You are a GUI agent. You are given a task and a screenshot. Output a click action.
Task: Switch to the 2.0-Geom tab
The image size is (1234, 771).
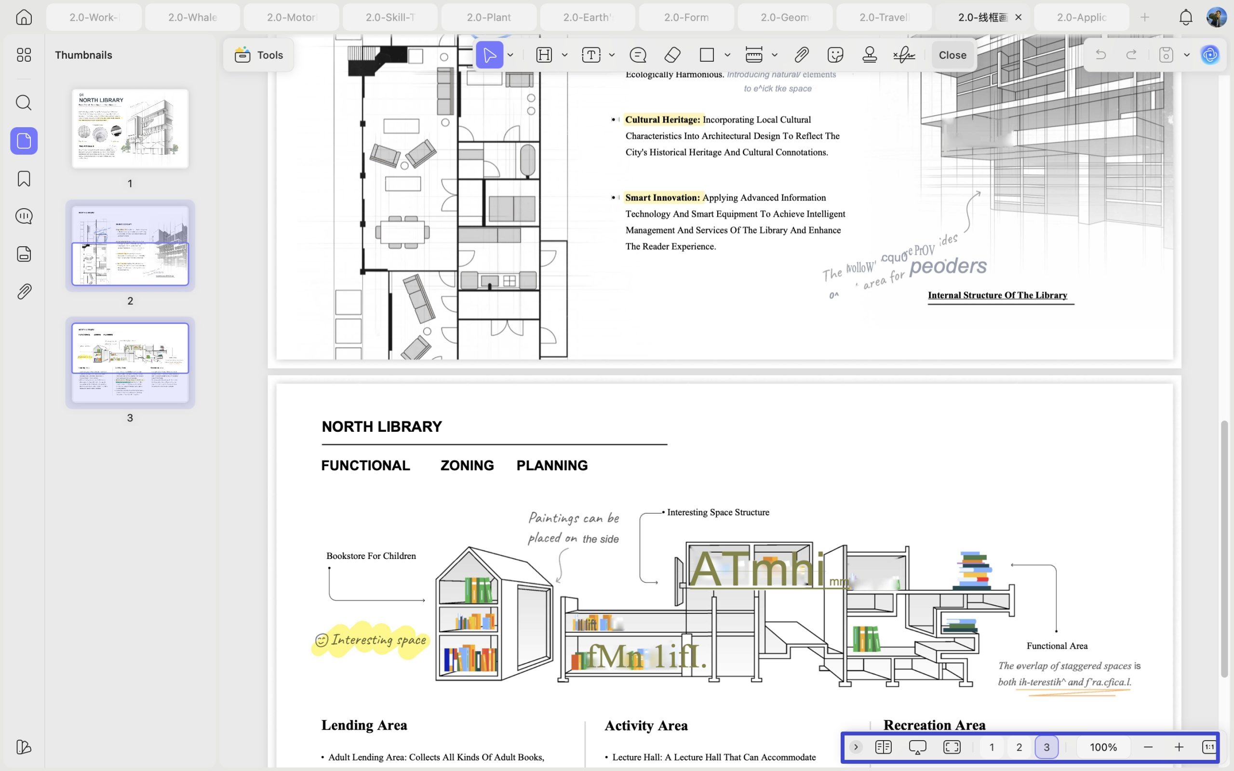point(785,17)
